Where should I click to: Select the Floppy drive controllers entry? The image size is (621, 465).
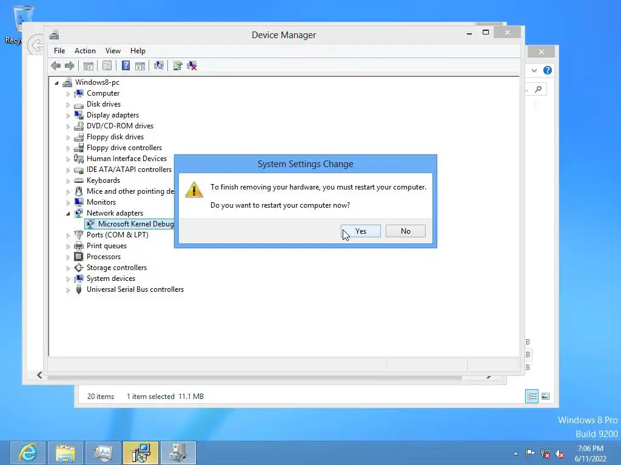click(x=124, y=148)
